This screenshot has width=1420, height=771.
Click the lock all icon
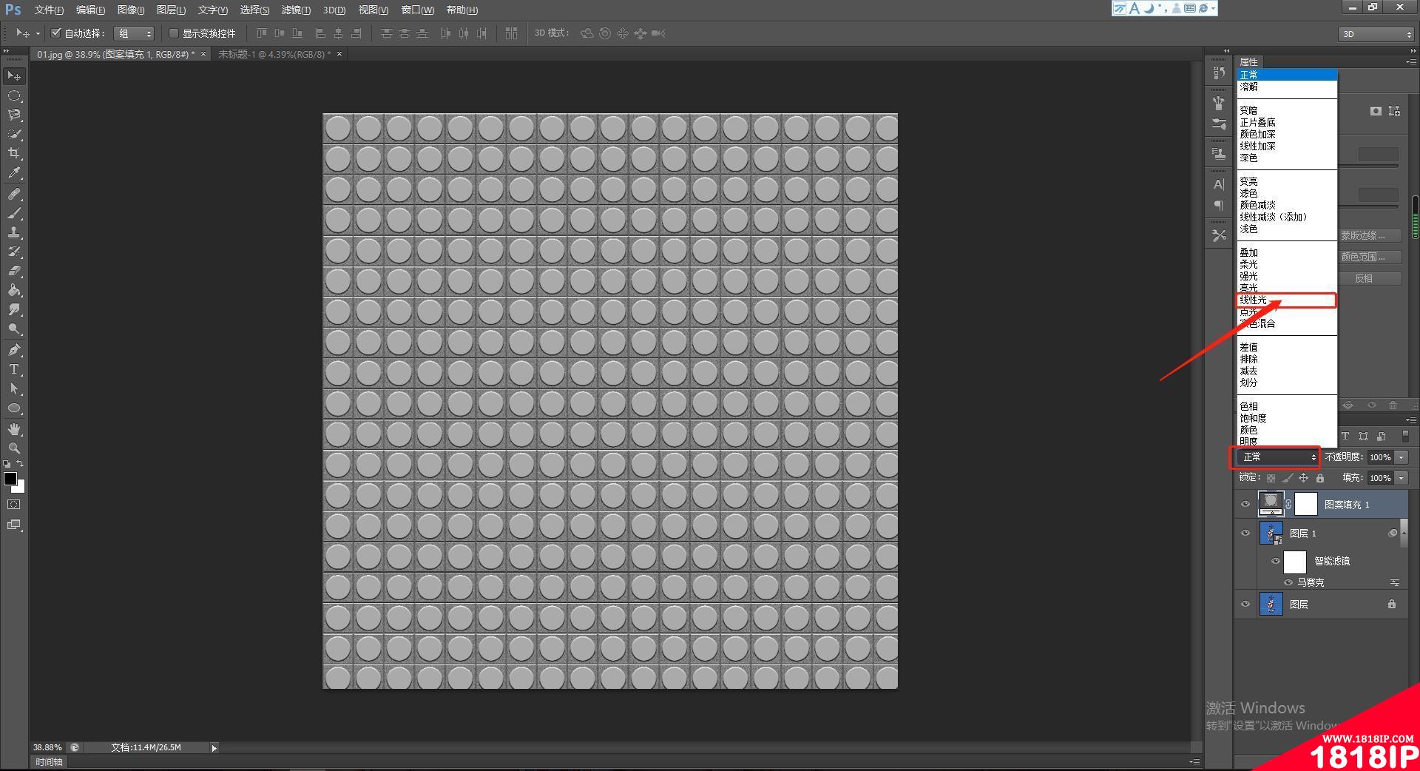[1320, 478]
